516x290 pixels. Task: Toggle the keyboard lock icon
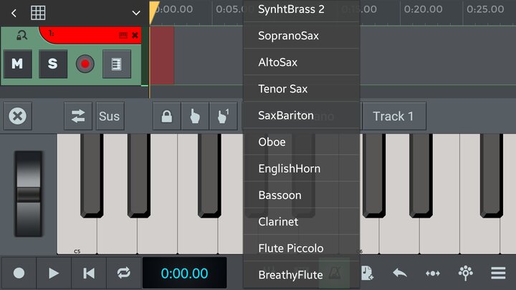(167, 116)
